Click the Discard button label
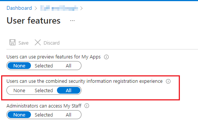Screen dimensions: 198x136 52,43
